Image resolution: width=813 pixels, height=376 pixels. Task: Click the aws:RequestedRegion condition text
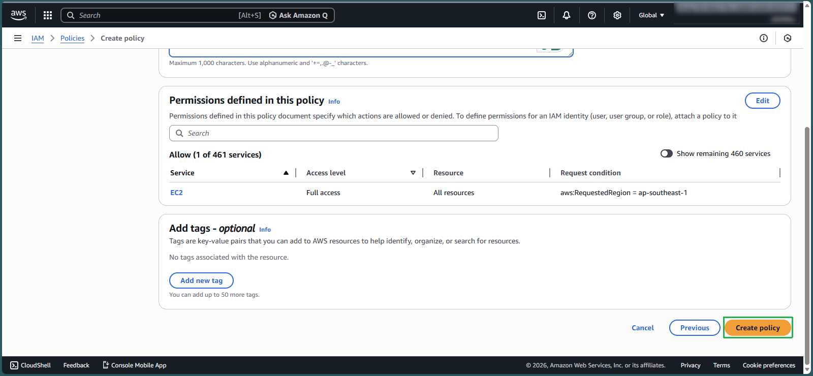point(623,193)
